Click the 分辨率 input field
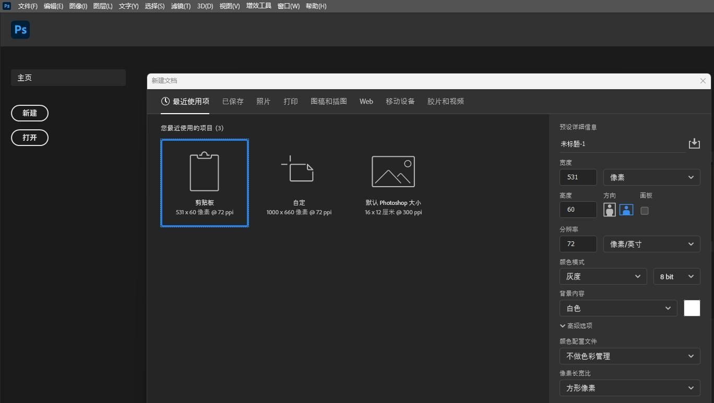 (578, 244)
